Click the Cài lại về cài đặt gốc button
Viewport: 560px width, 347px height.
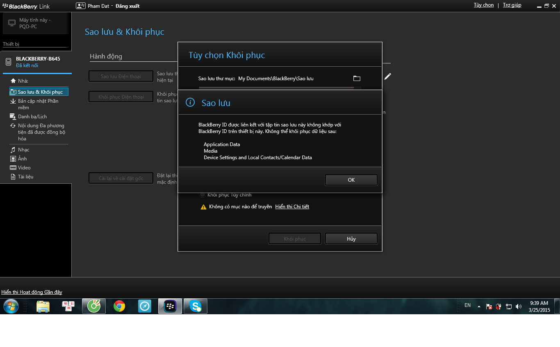tap(121, 178)
